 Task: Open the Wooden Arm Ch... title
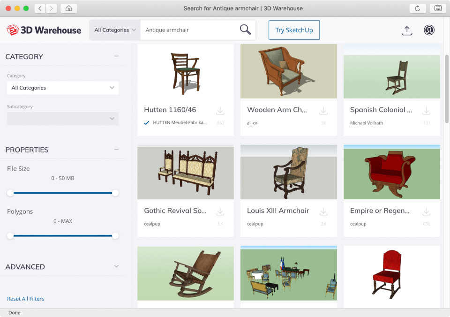click(x=277, y=110)
